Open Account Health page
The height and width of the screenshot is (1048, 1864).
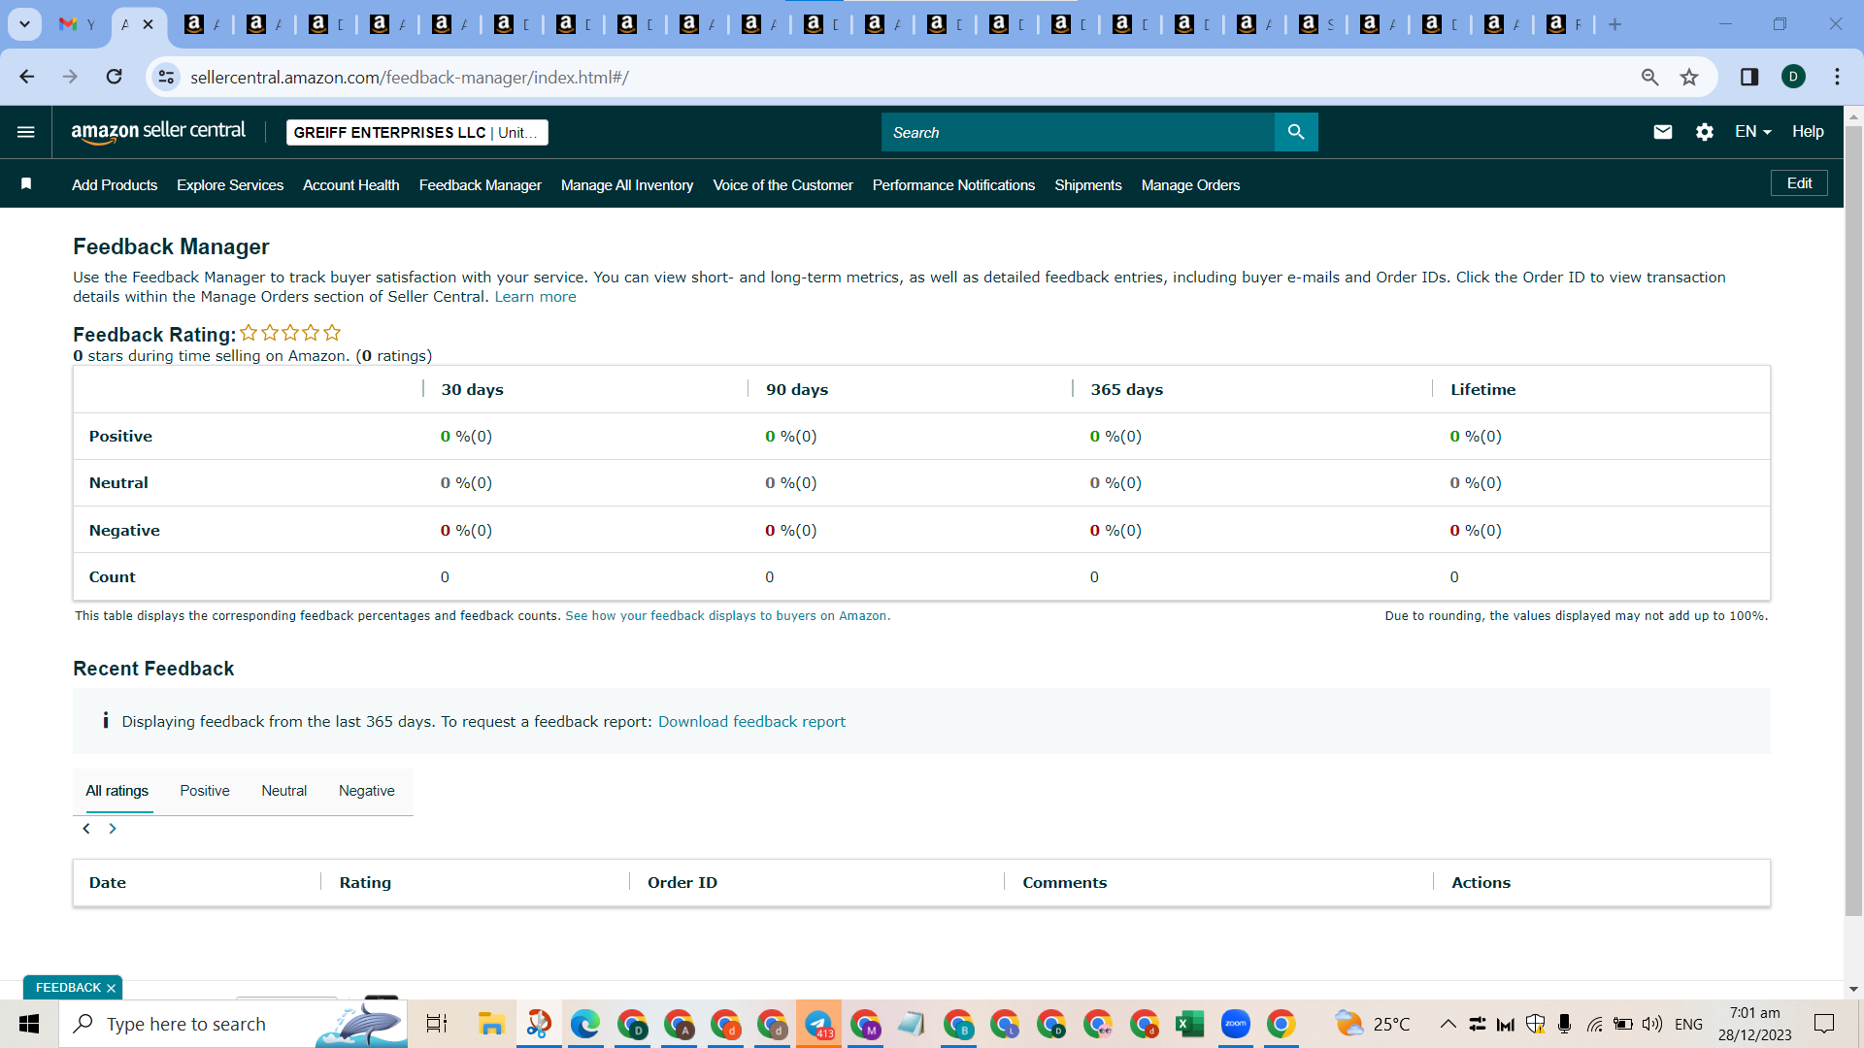[351, 185]
